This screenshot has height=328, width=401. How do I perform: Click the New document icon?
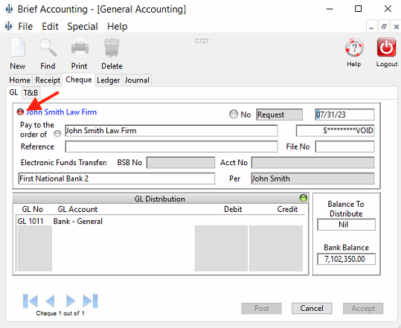coord(18,47)
